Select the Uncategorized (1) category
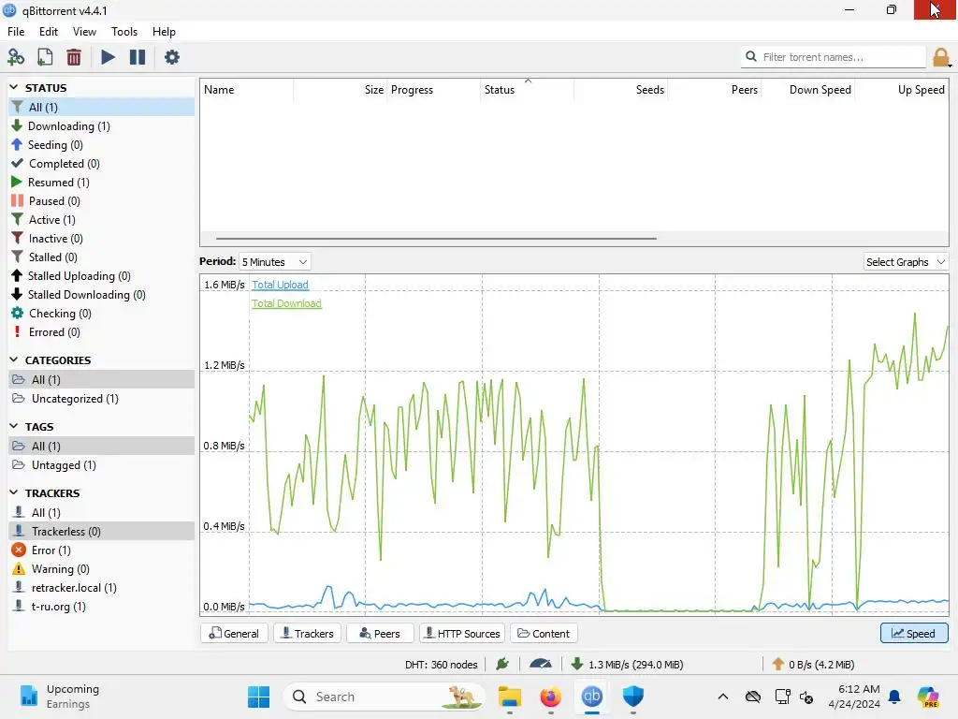This screenshot has height=719, width=958. click(101, 399)
